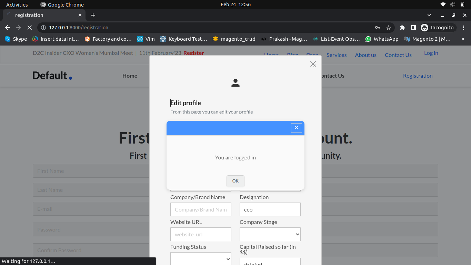The height and width of the screenshot is (265, 471).
Task: Open the Company Stage dropdown
Action: [270, 234]
